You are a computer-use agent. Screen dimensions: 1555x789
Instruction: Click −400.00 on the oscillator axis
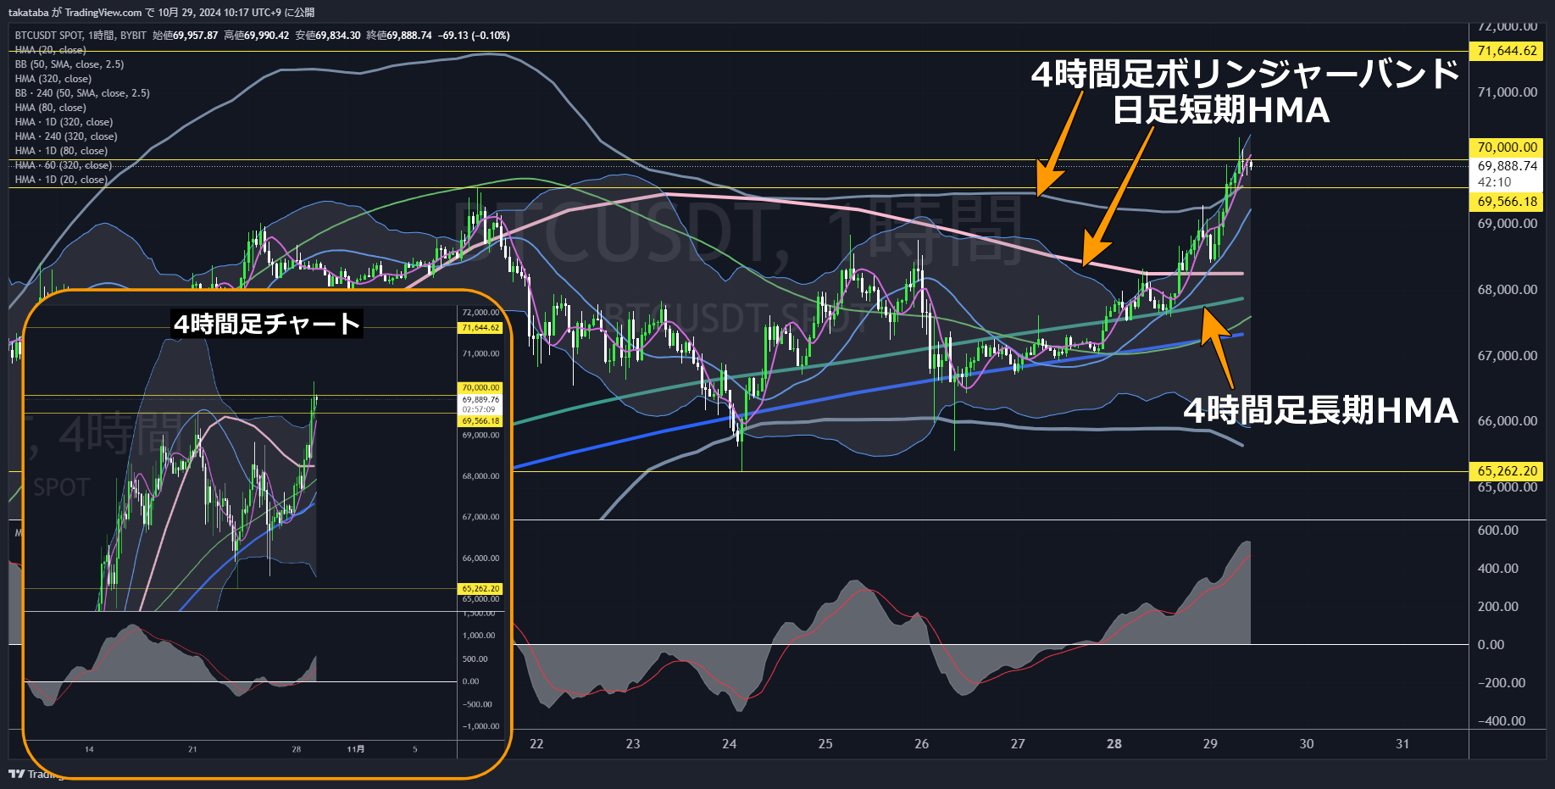pyautogui.click(x=1502, y=721)
